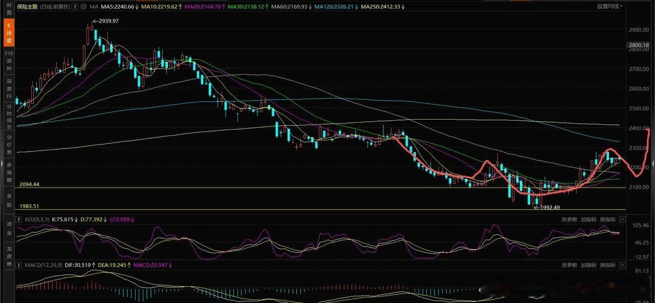Click 加指标 in the KDJ panel
The height and width of the screenshot is (303, 655).
[588, 219]
